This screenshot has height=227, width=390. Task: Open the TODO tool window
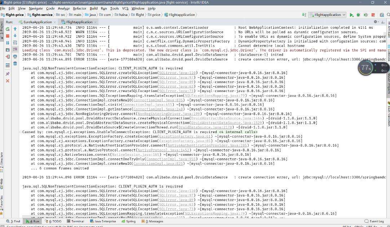click(x=53, y=221)
